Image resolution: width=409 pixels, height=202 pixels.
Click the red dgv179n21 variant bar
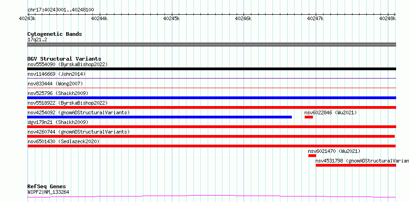pos(211,127)
